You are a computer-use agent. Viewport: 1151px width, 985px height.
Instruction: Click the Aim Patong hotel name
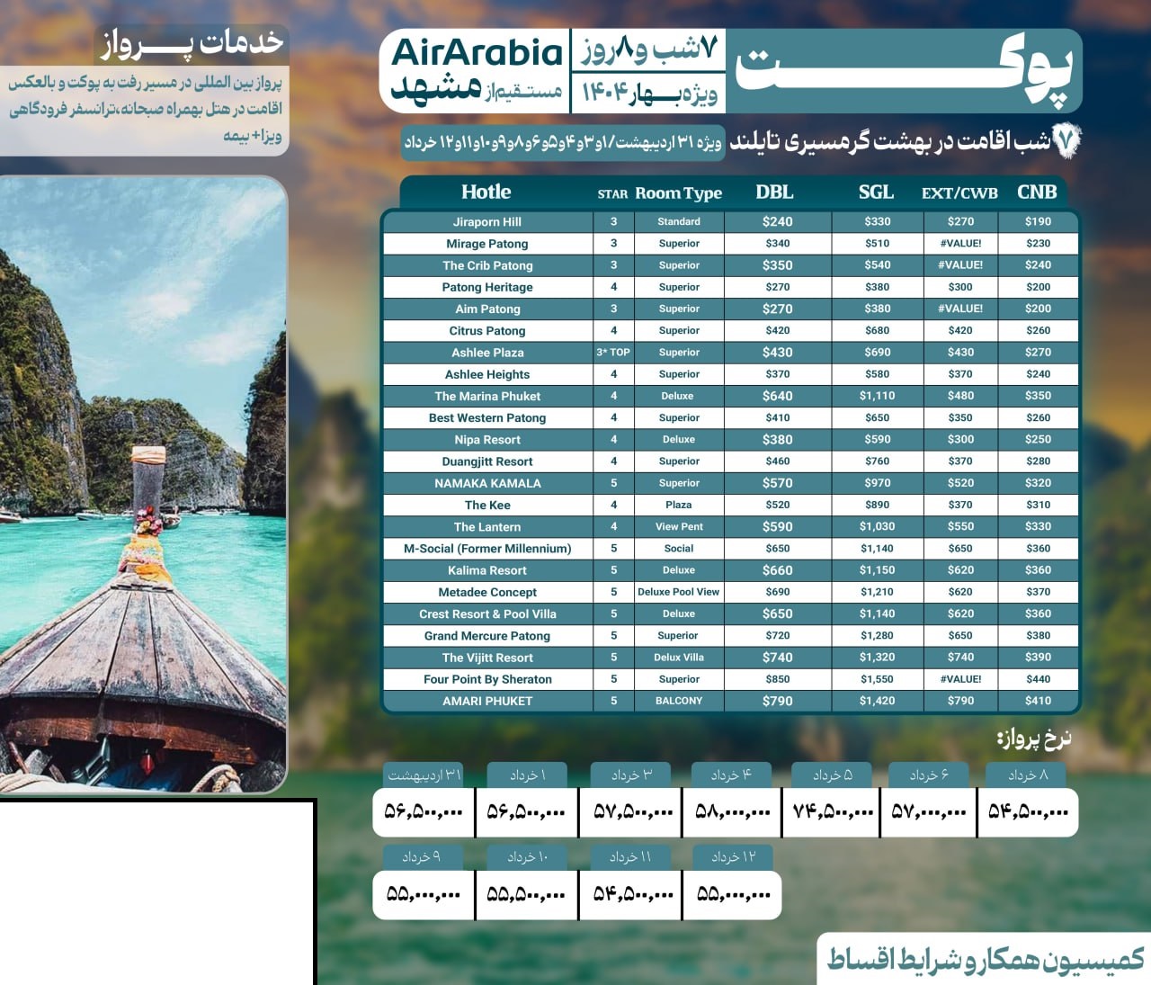[487, 309]
